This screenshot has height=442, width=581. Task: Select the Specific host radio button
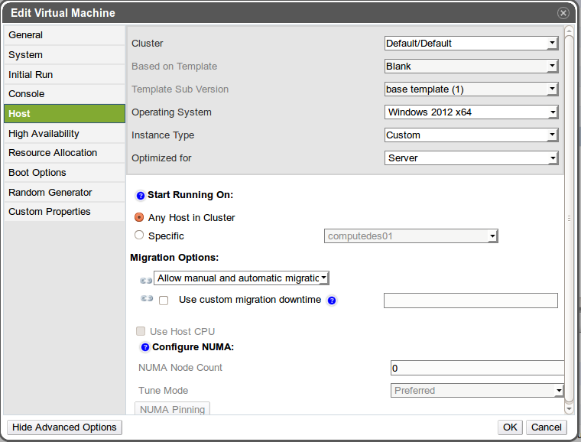click(139, 236)
